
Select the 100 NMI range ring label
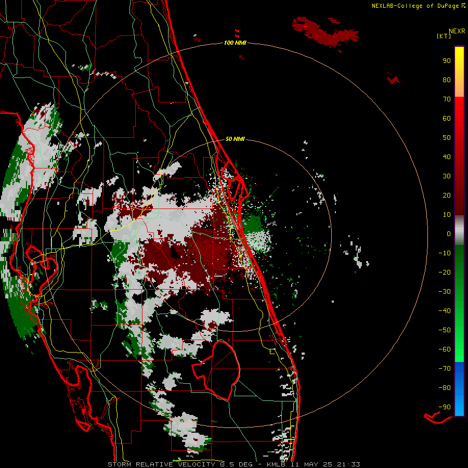pos(235,43)
